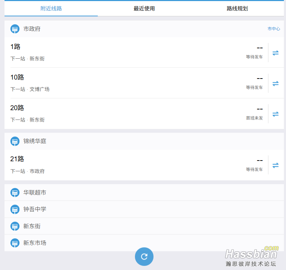Toggle the direction switch for route 10路
This screenshot has width=286, height=270.
point(275,83)
